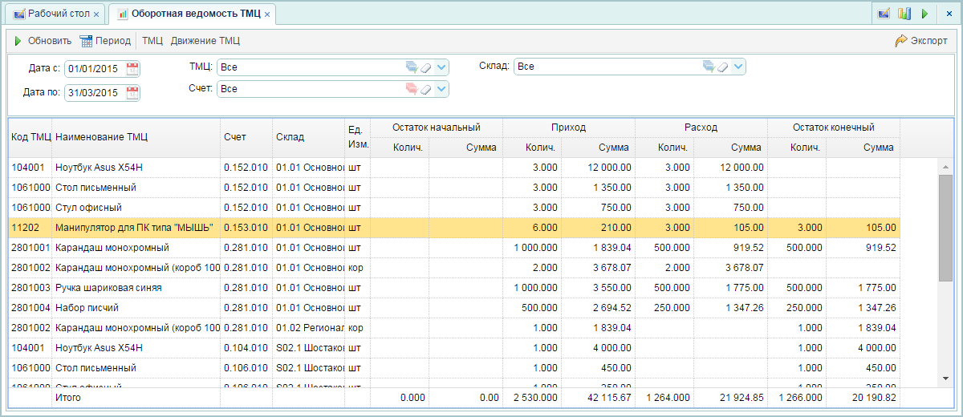Click the selection icon in the ТМЦ field

click(x=412, y=67)
